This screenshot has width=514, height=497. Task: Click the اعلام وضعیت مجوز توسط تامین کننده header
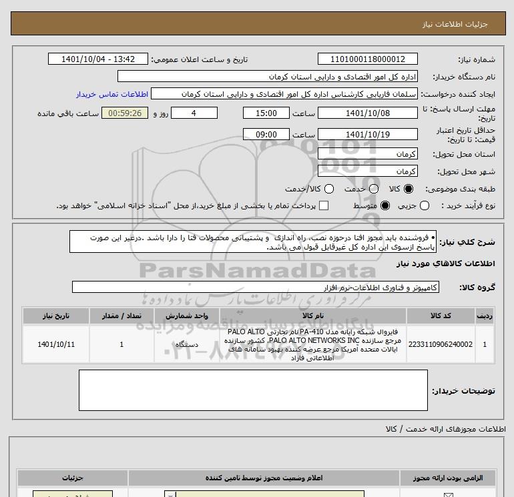pos(264,478)
